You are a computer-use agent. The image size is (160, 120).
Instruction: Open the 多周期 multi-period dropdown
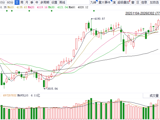pos(45,2)
